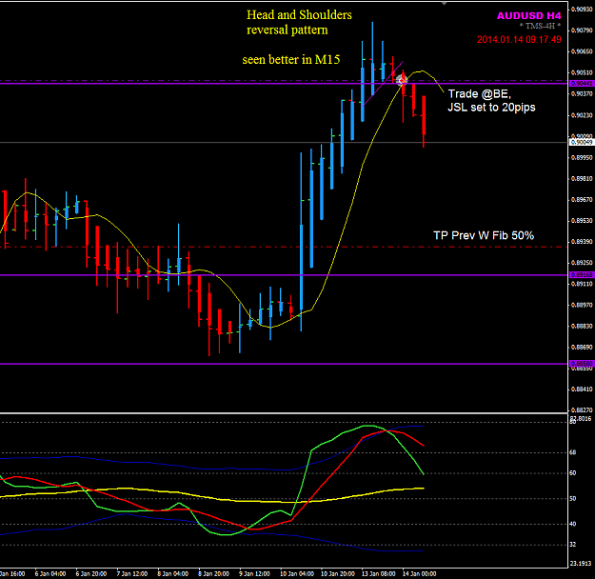Click indicator level 32 on the oscillator scale
This screenshot has height=579, width=595.
pyautogui.click(x=573, y=545)
